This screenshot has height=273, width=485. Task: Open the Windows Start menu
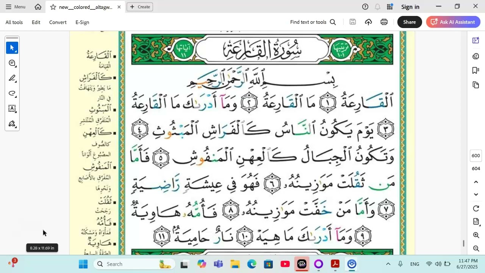(83, 264)
